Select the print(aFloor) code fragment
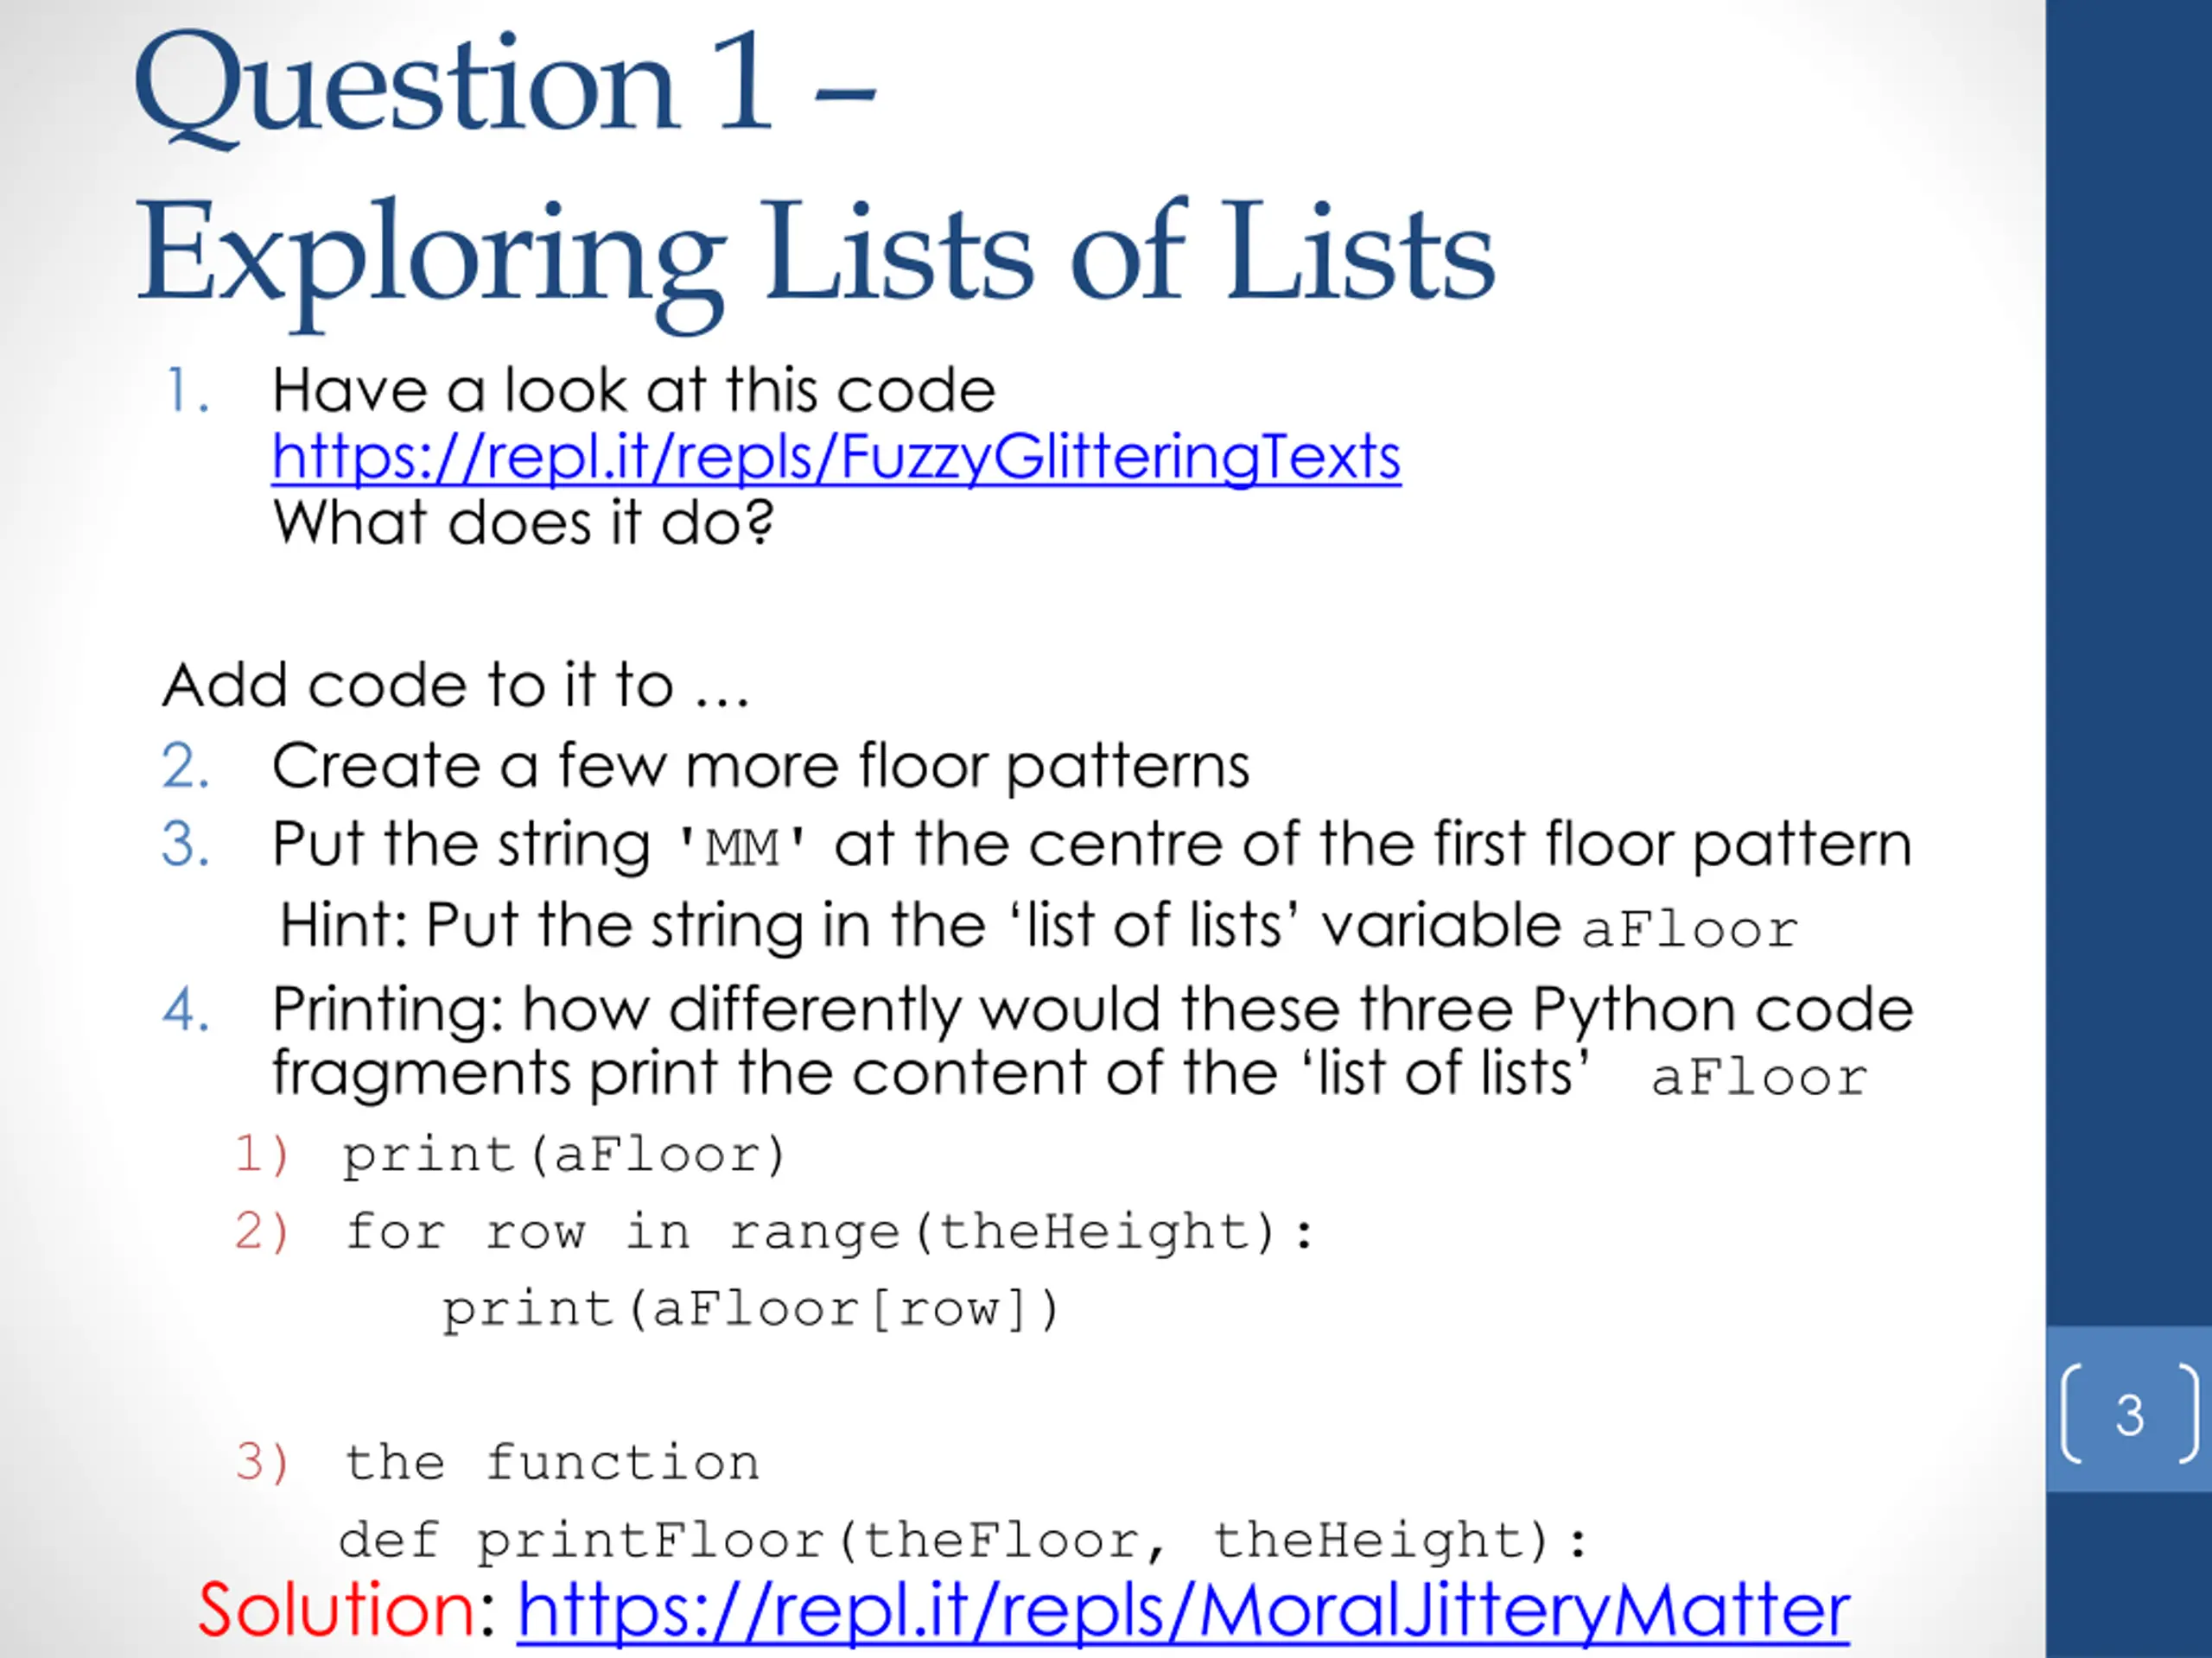This screenshot has width=2212, height=1658. (565, 1155)
